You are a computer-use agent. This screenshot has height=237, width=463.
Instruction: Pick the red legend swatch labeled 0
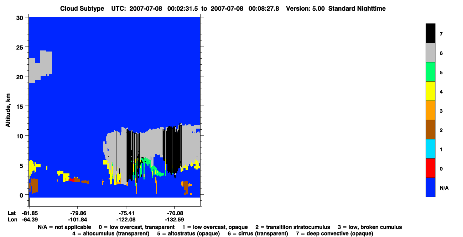tap(430, 168)
